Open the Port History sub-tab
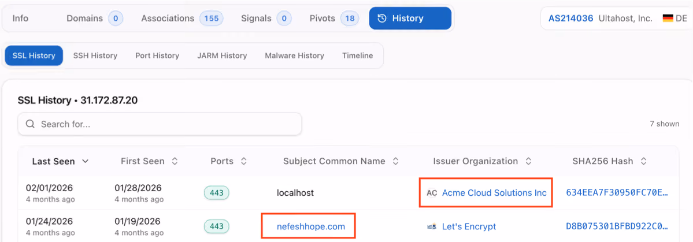Viewport: 693px width, 242px height. [157, 55]
